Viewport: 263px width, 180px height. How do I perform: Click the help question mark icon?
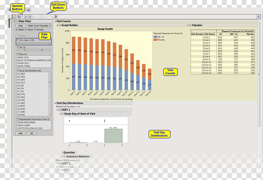(x=258, y=16)
